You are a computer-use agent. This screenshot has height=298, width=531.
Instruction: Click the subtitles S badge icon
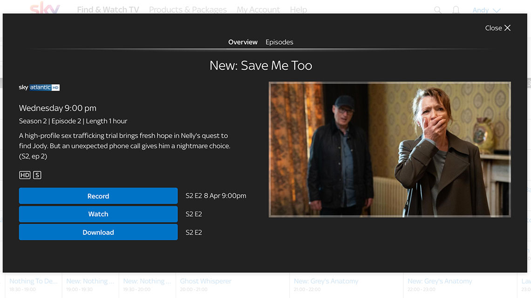(37, 175)
